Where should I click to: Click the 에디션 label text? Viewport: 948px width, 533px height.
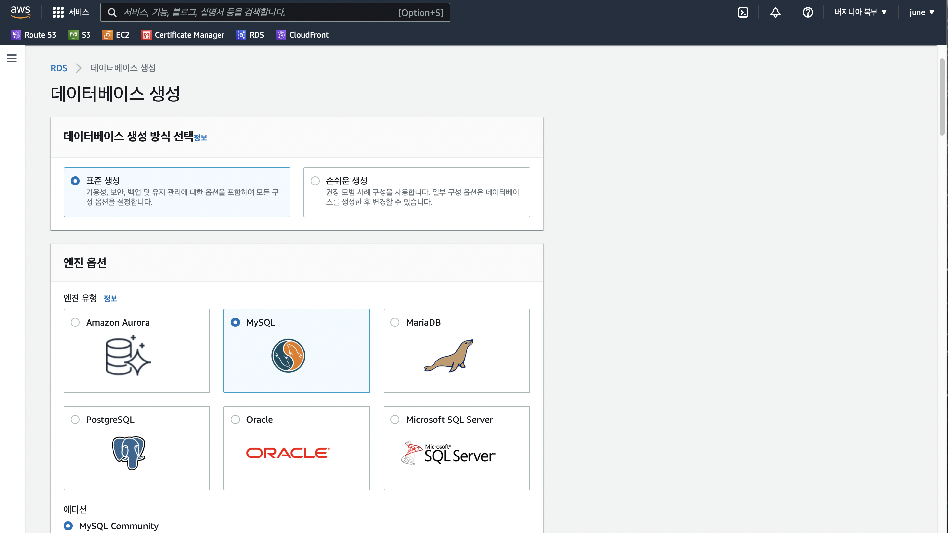click(75, 509)
